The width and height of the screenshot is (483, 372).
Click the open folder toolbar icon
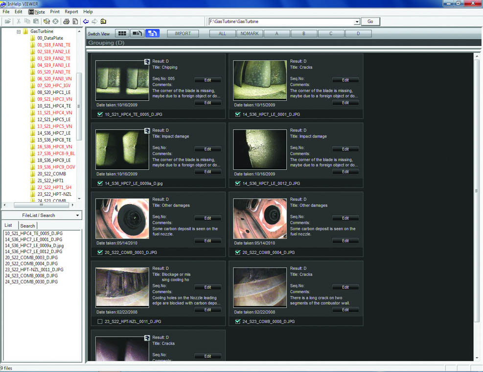point(8,21)
